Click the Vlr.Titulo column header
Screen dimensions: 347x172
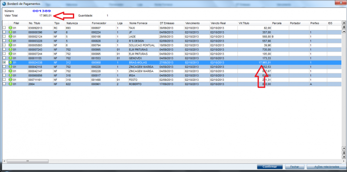tap(255, 23)
